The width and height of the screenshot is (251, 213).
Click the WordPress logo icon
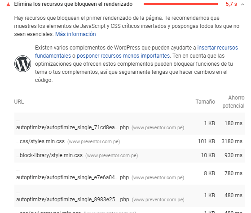(x=22, y=64)
